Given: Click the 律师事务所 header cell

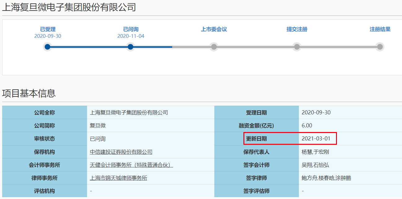Looking at the screenshot, I should pos(45,178).
